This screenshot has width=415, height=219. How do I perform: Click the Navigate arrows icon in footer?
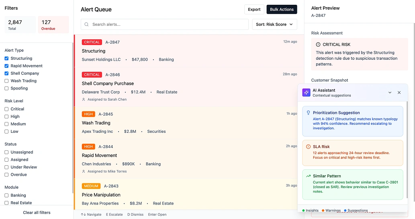[84, 215]
